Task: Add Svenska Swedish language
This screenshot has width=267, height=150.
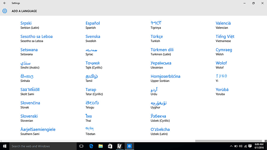Action: (x=93, y=38)
